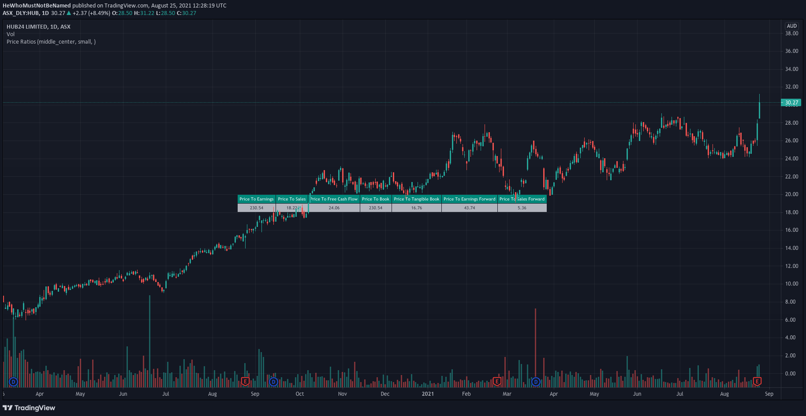Click the current price label 30.27 on axis

click(x=791, y=103)
